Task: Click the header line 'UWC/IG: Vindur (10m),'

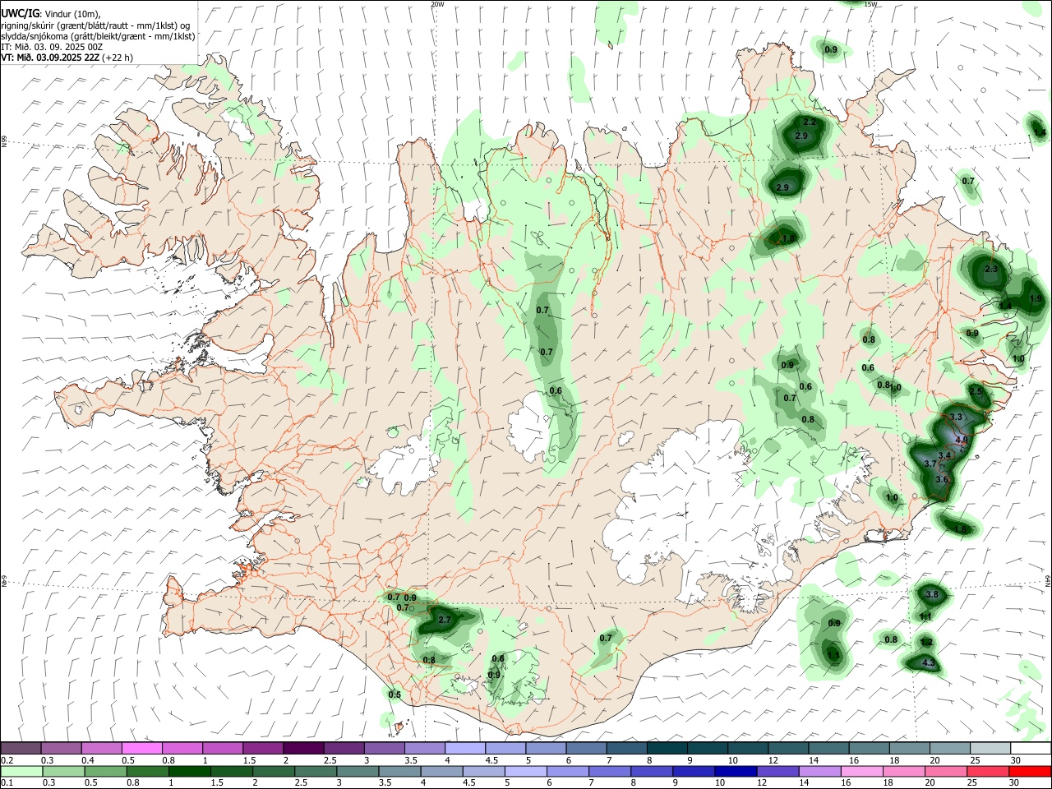Action: coord(50,14)
